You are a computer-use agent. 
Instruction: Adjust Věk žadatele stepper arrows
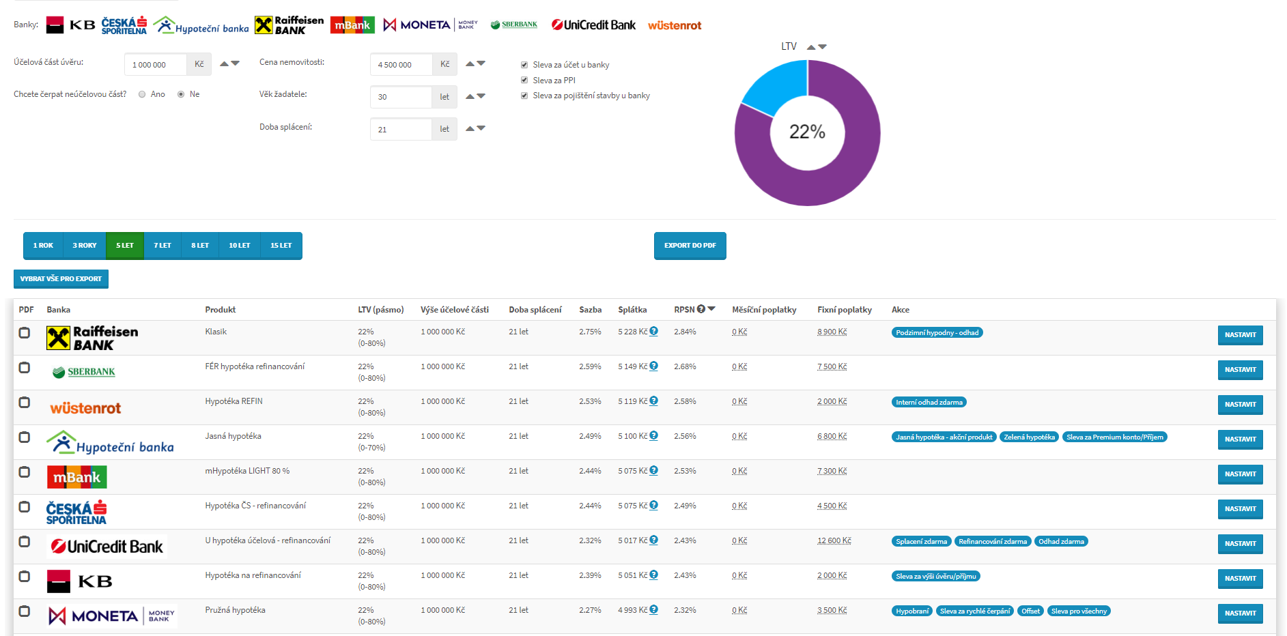475,96
